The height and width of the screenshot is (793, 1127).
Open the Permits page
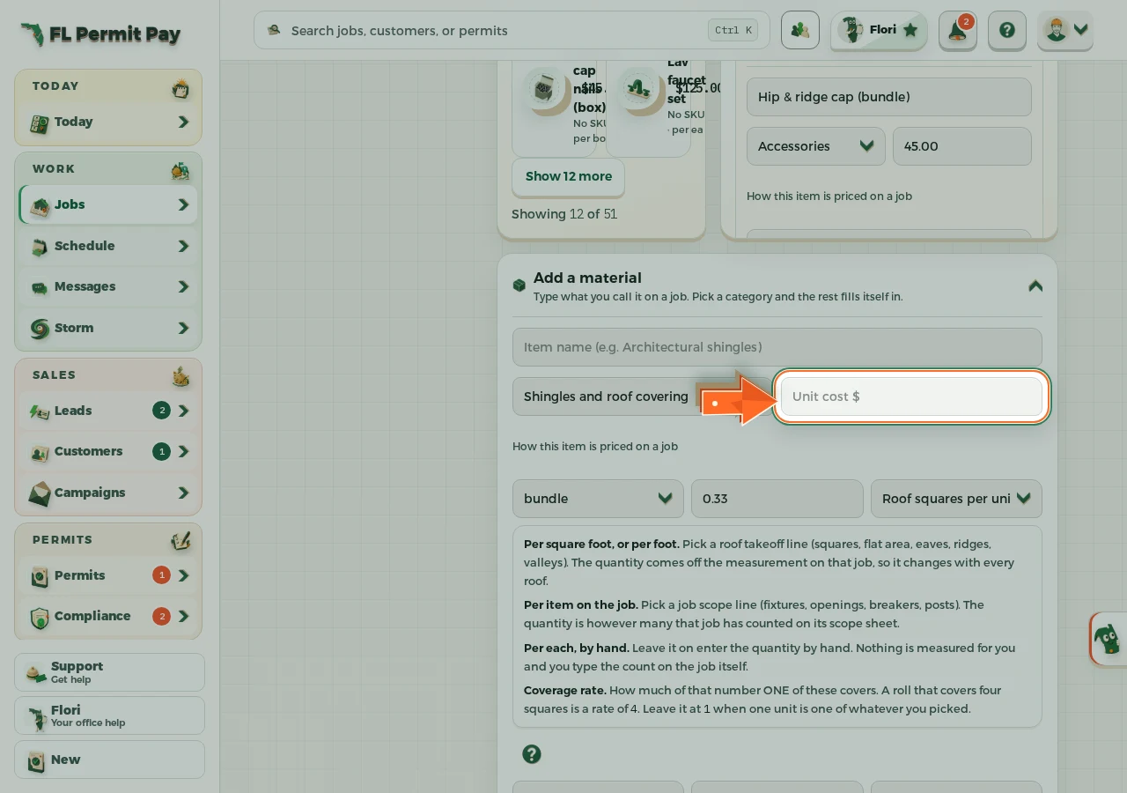[x=108, y=575]
